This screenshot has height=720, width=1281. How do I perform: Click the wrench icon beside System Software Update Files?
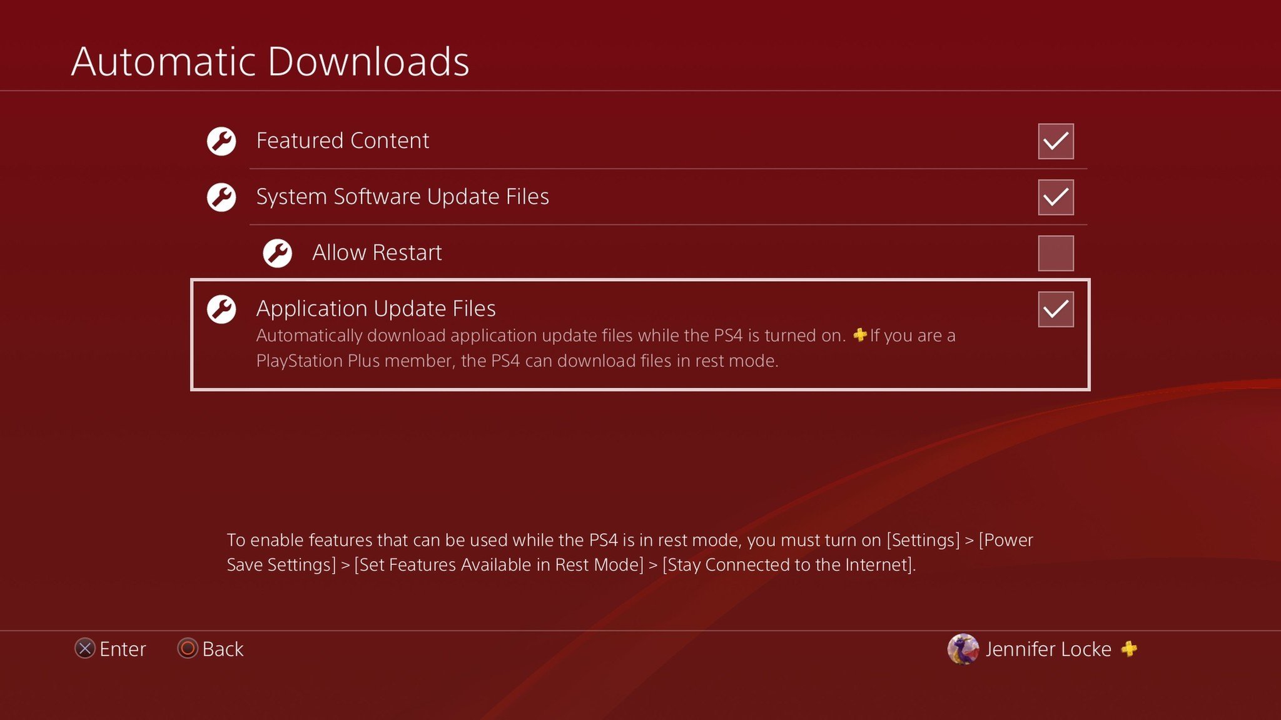(221, 197)
